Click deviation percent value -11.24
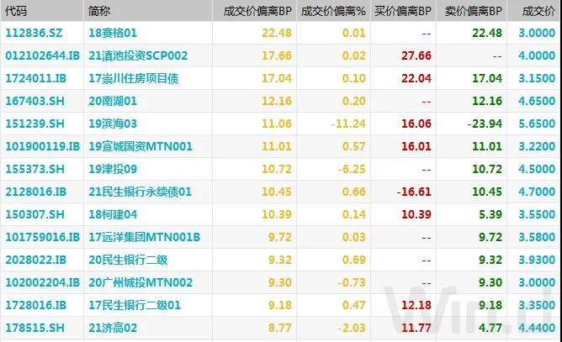Screen dimensions: 562x342 [x=348, y=124]
